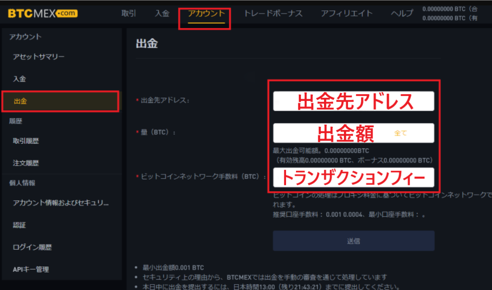Screen dimensions: 492x290
Task: Click the 最小出金額0.001 BTC note
Action: pyautogui.click(x=173, y=268)
